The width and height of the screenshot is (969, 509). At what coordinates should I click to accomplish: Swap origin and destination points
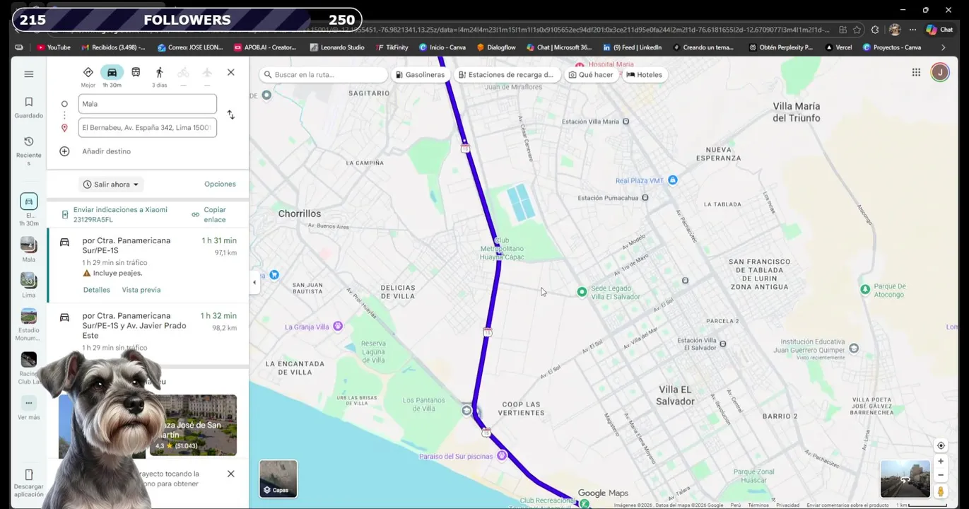230,115
